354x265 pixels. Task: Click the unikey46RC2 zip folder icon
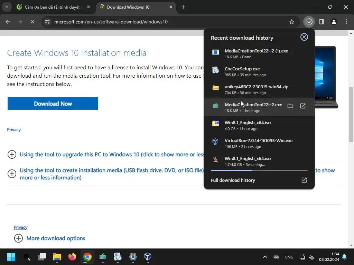[x=216, y=88]
